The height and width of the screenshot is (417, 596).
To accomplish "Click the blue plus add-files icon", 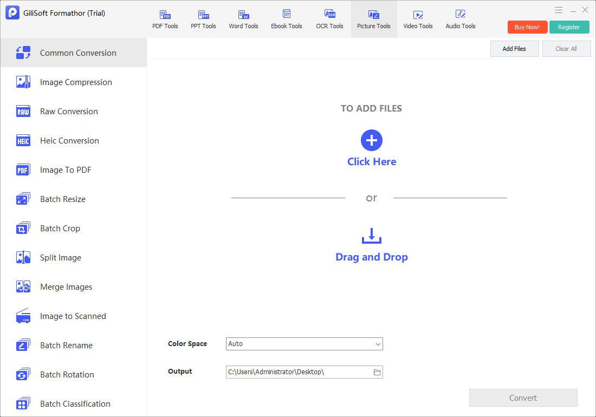I will 371,140.
